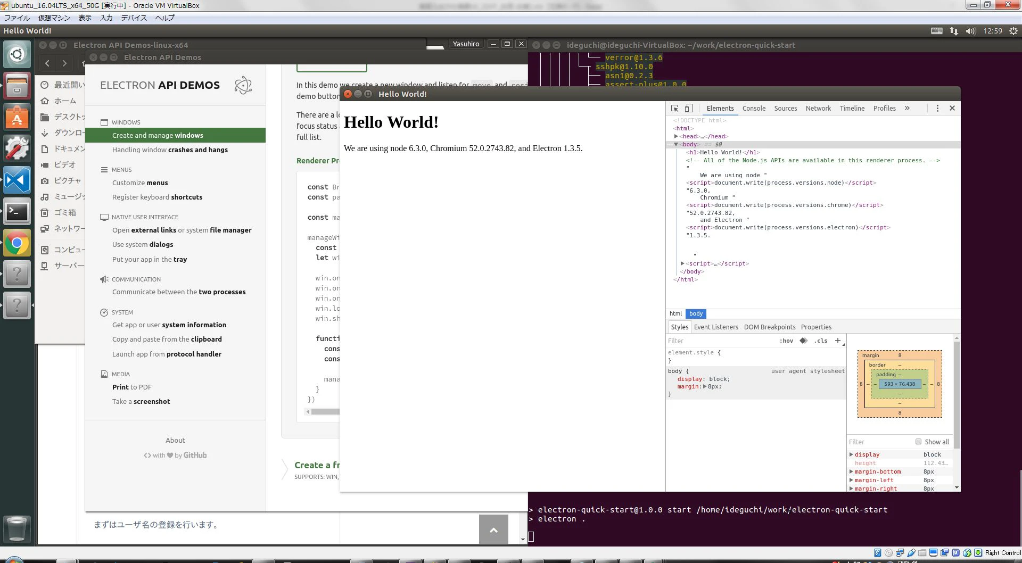The image size is (1022, 563).
Task: Click the About button in Electron API Demos
Action: (175, 440)
